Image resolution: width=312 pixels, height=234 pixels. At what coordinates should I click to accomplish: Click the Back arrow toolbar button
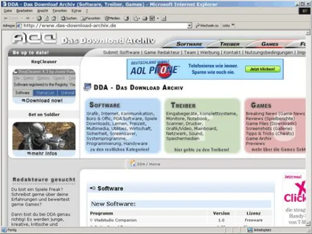tap(11, 18)
